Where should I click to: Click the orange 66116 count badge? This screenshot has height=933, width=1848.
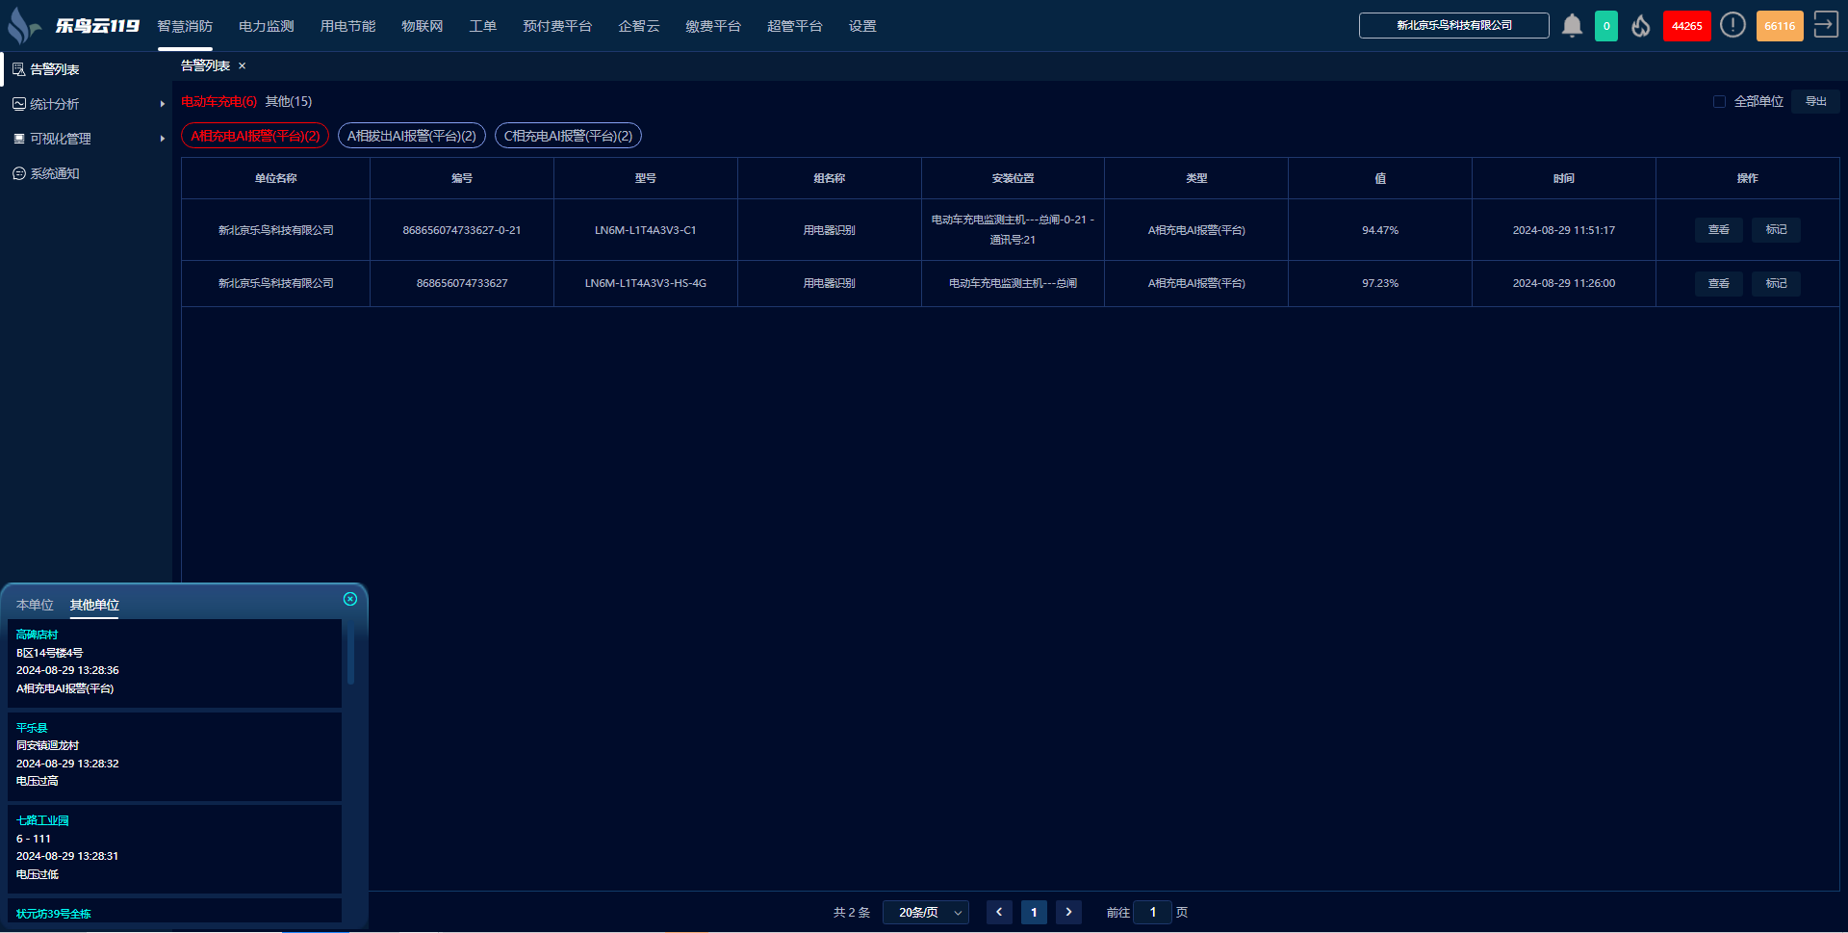click(1779, 26)
